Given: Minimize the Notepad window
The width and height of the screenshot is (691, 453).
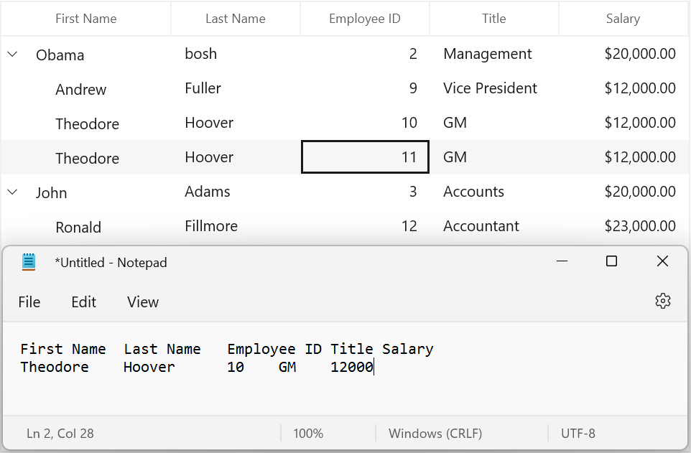Looking at the screenshot, I should click(562, 261).
